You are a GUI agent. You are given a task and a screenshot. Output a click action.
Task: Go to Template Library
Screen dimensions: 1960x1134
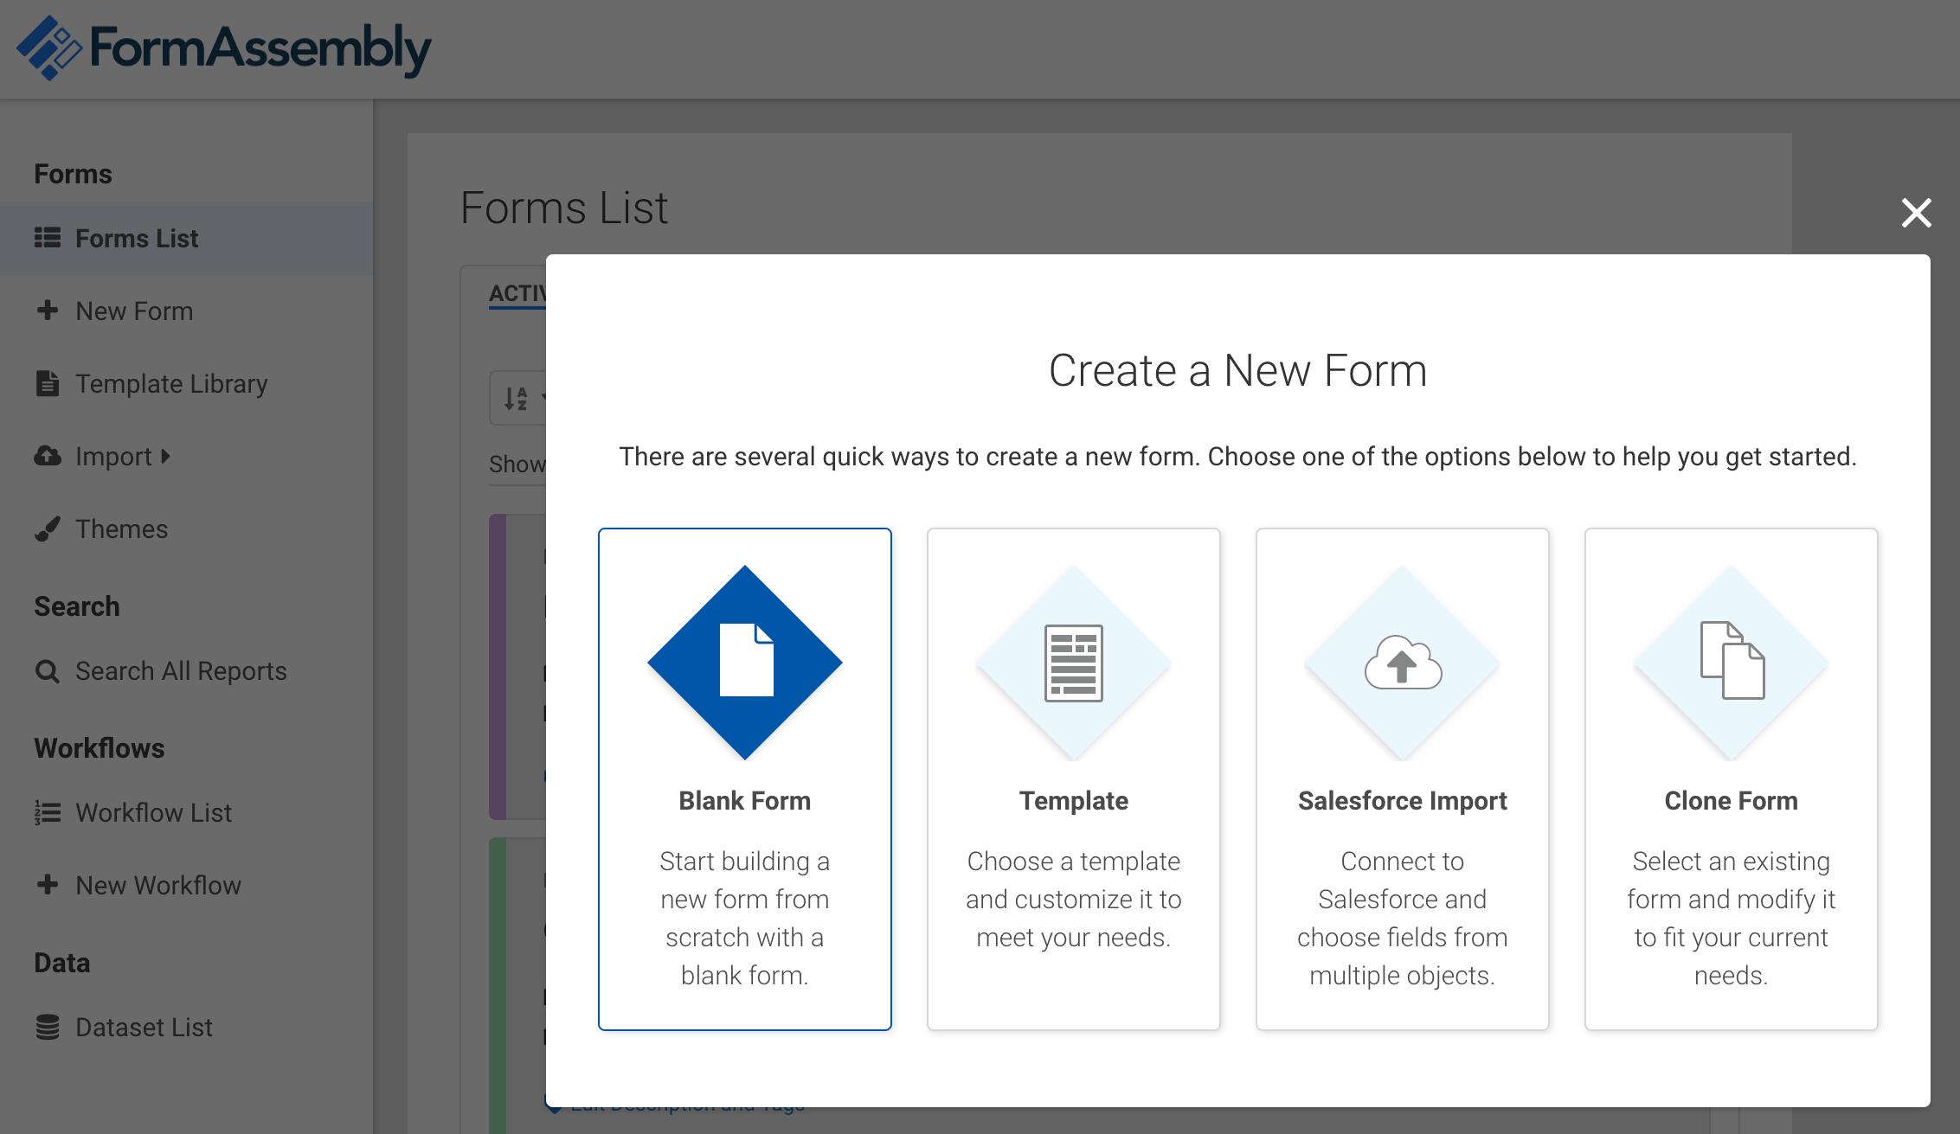(186, 384)
